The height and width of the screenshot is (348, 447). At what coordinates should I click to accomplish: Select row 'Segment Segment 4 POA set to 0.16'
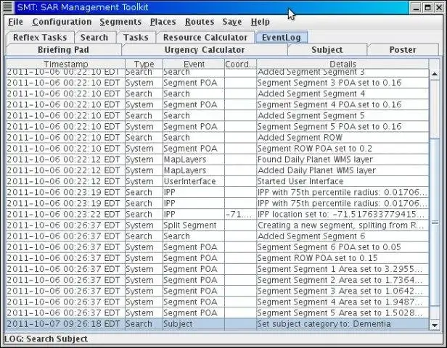click(x=217, y=104)
